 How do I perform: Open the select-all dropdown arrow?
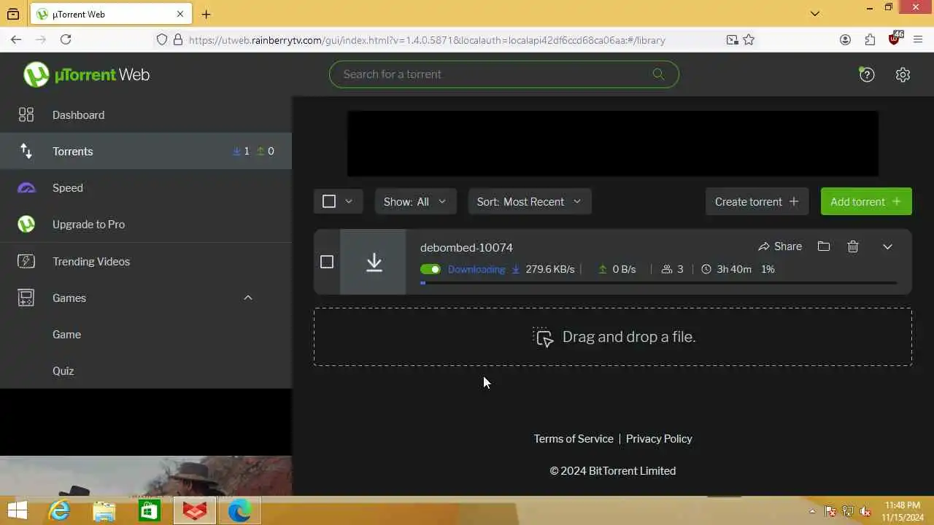(x=349, y=201)
